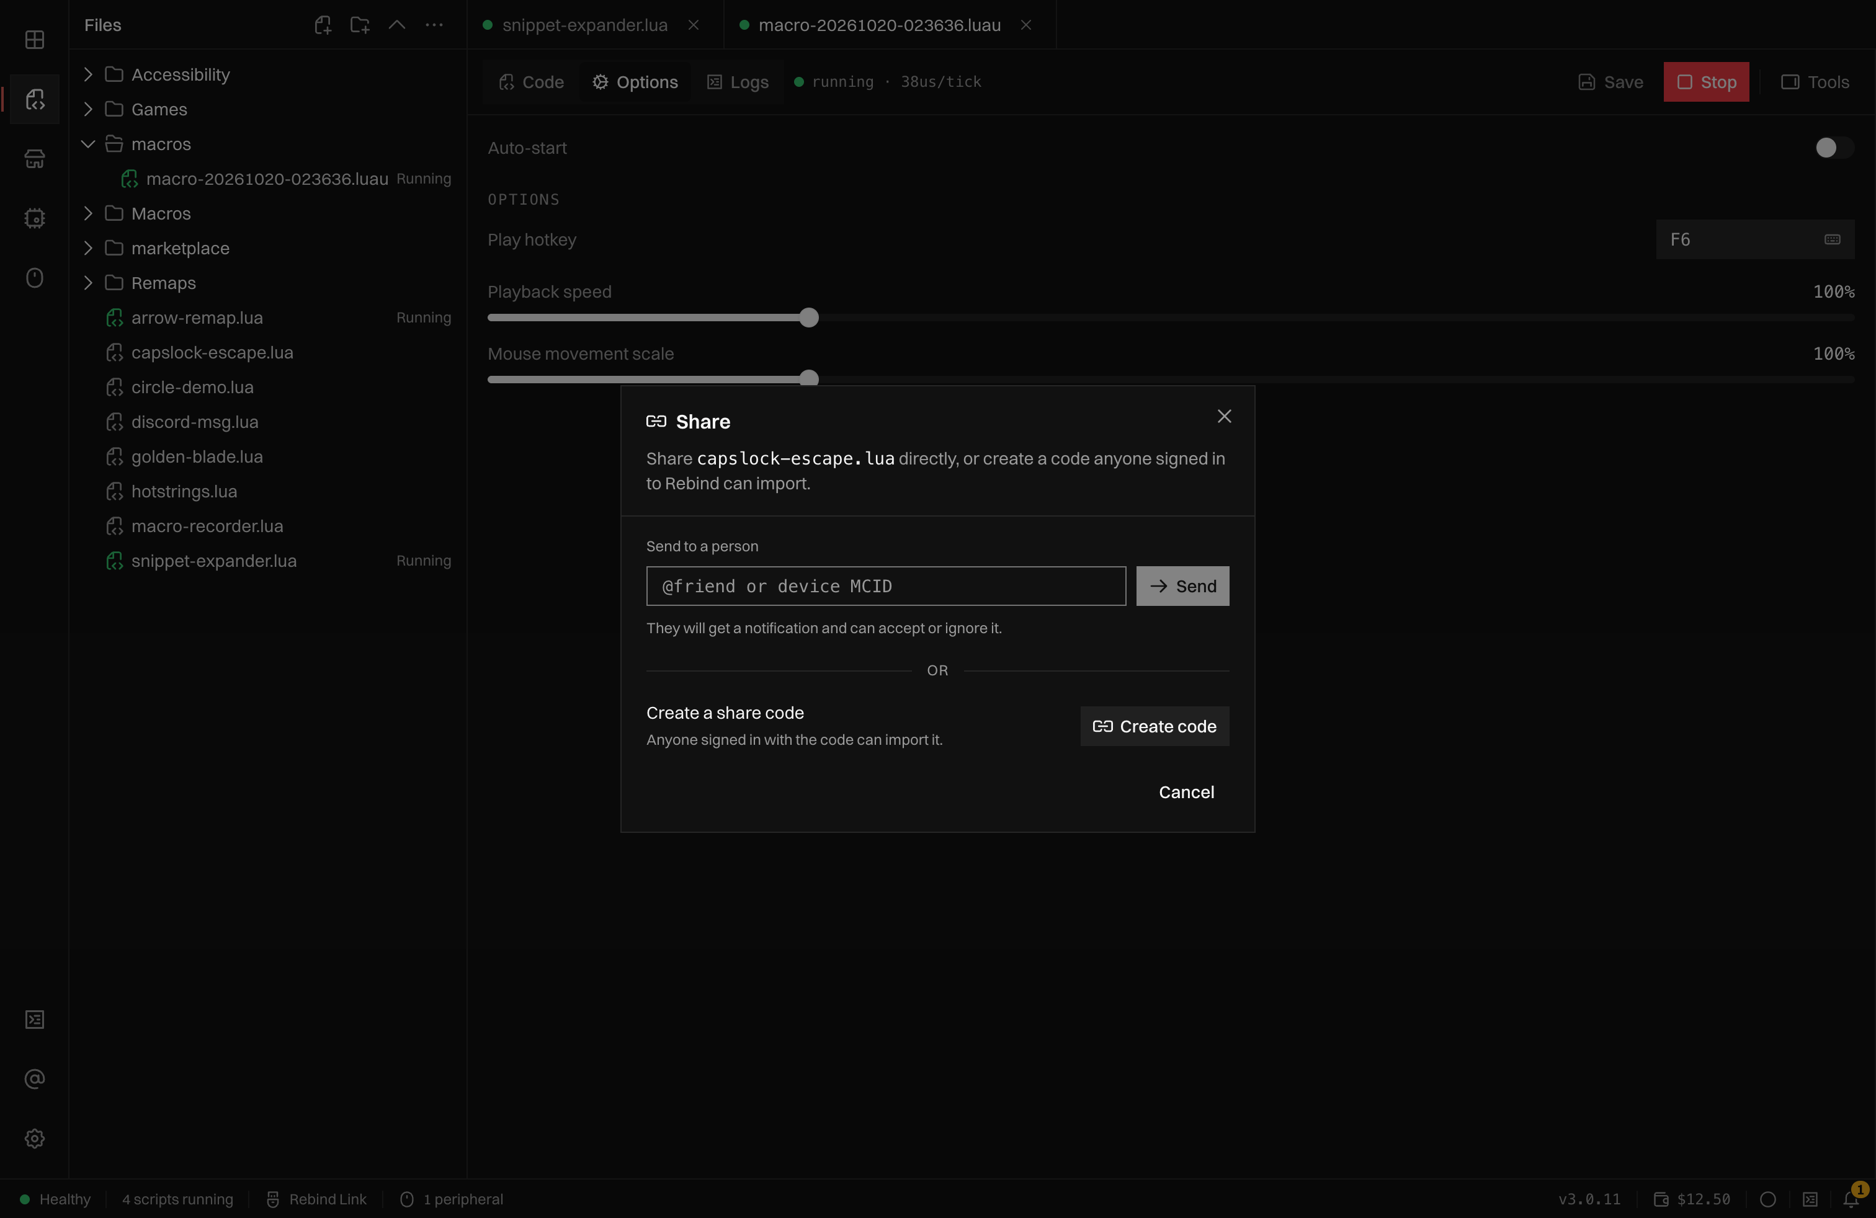Click the circle icon in status bar

pyautogui.click(x=1768, y=1199)
